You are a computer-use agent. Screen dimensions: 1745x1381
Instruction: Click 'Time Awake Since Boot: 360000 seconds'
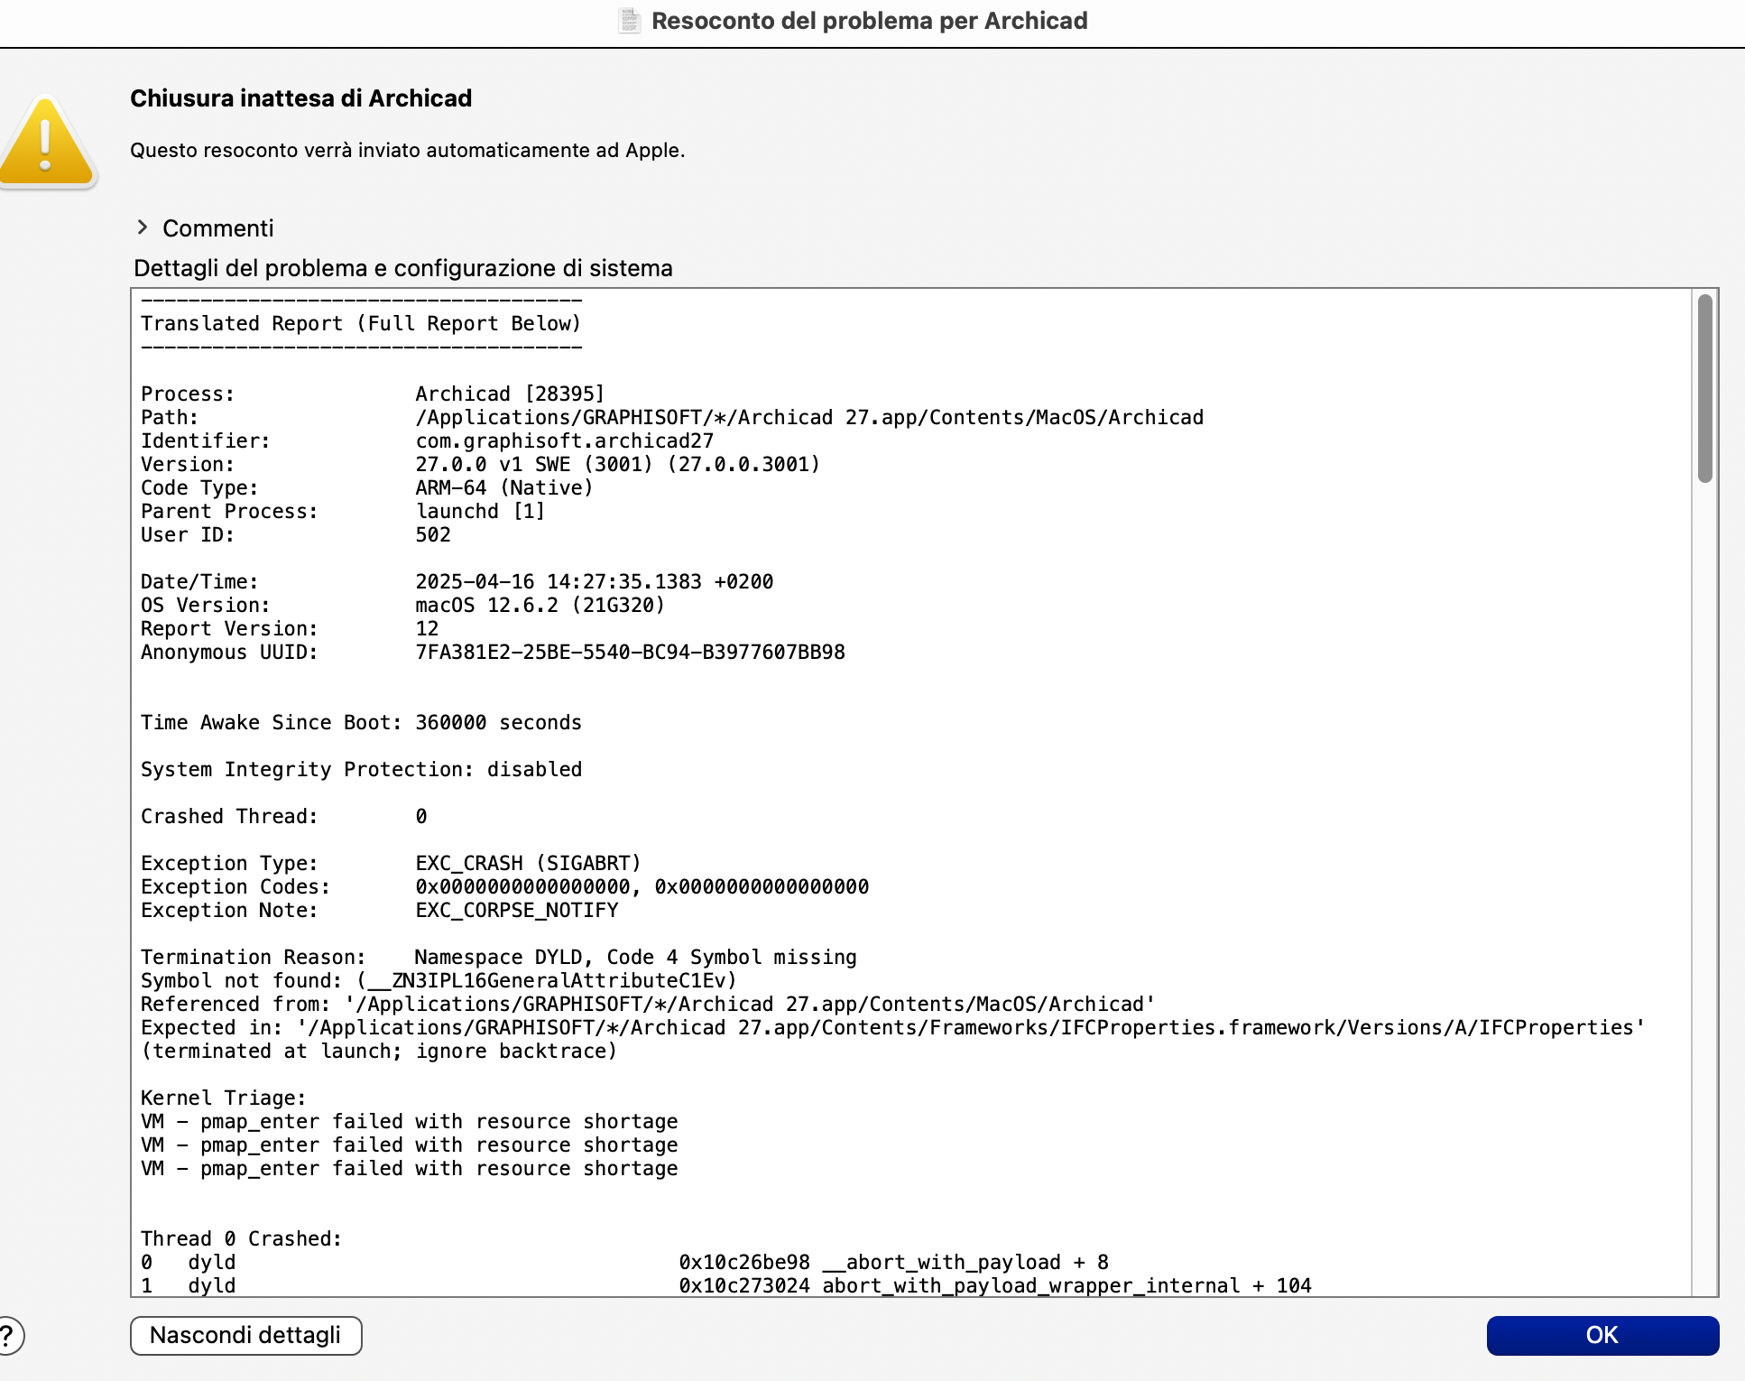[x=361, y=722]
